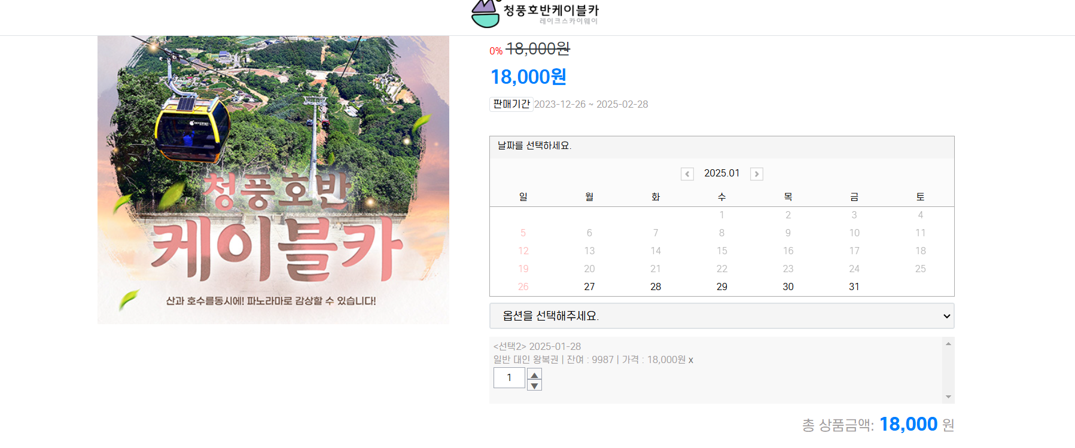Select January 27 on calendar
Screen dimensions: 1075x448
[x=589, y=287]
